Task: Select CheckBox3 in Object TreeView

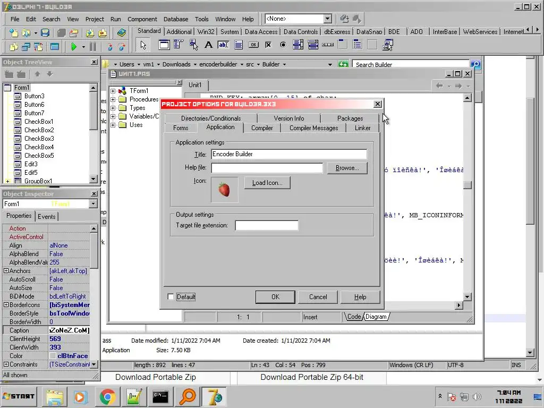Action: (x=39, y=139)
